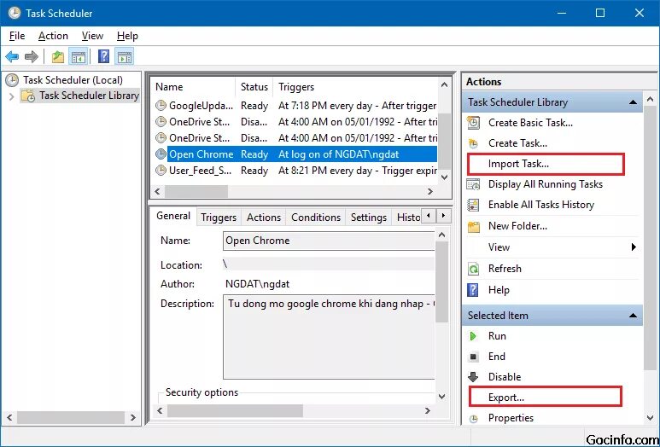Click the End stop icon
This screenshot has width=660, height=447.
474,357
